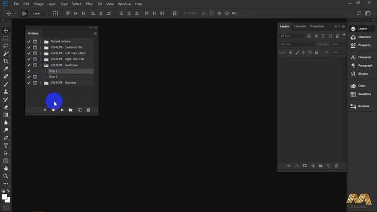This screenshot has width=377, height=212.
Task: Collapse the CD-ROM - Jewel Case set
Action: tap(41, 65)
